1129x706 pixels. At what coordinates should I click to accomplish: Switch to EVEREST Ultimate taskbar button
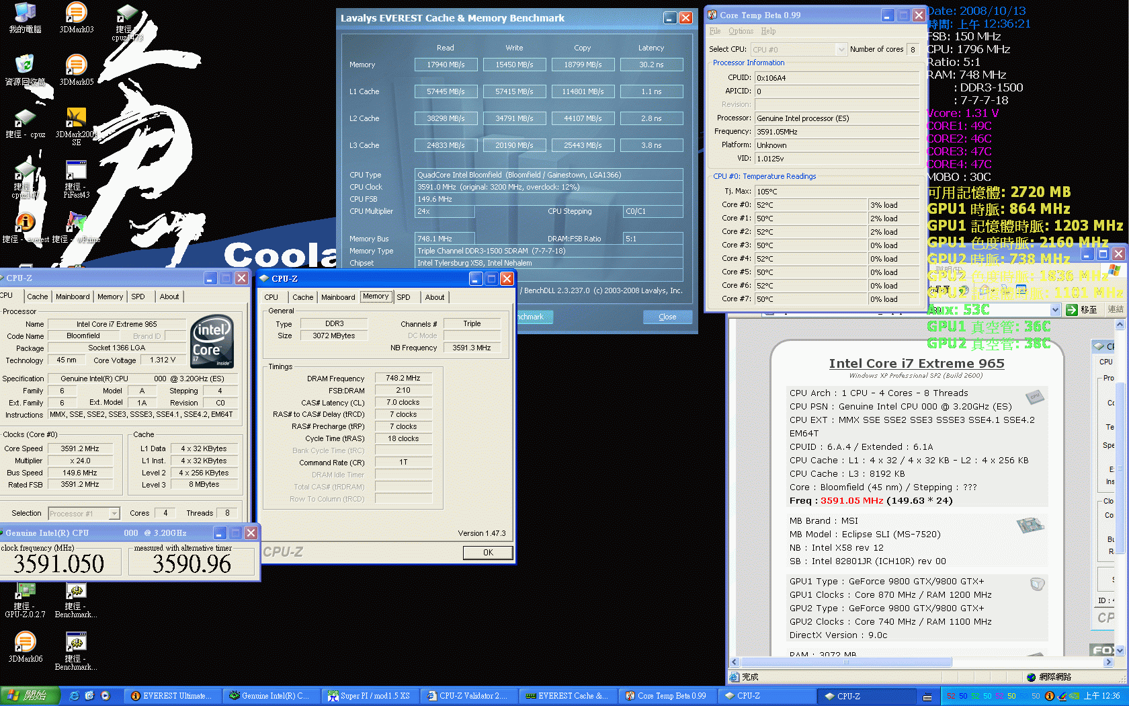click(172, 696)
